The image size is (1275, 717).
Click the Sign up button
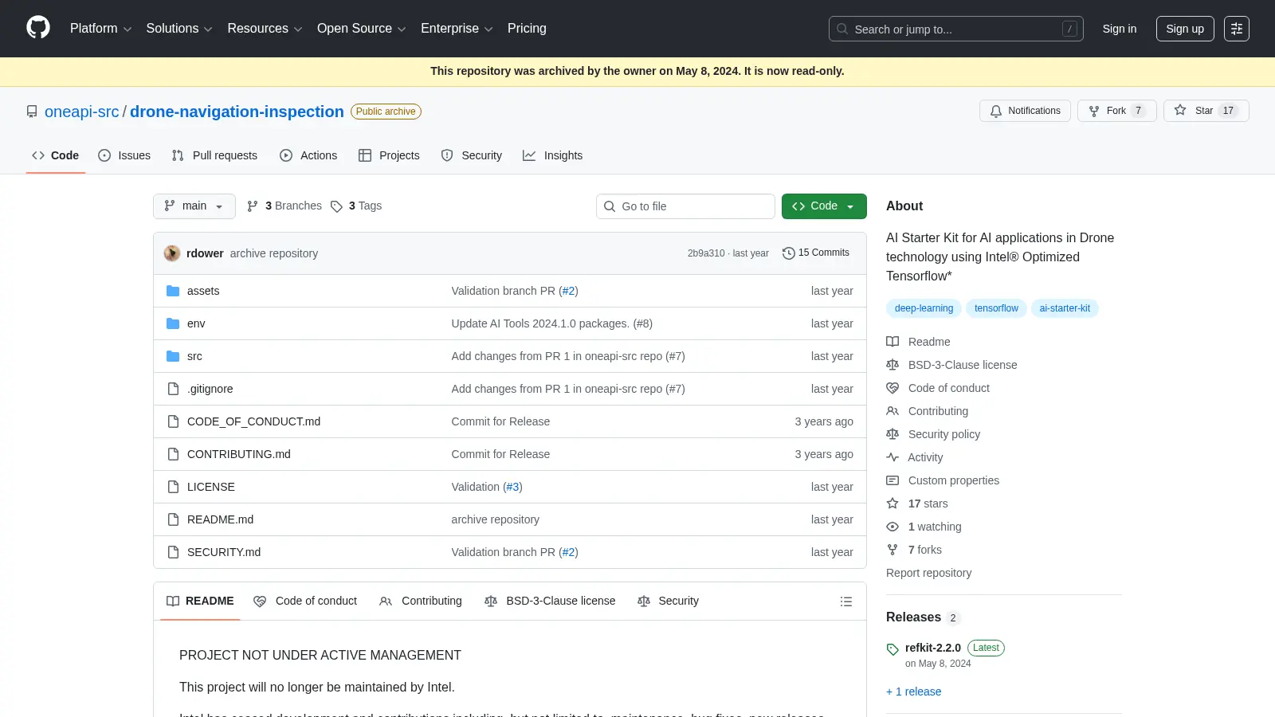click(x=1185, y=29)
